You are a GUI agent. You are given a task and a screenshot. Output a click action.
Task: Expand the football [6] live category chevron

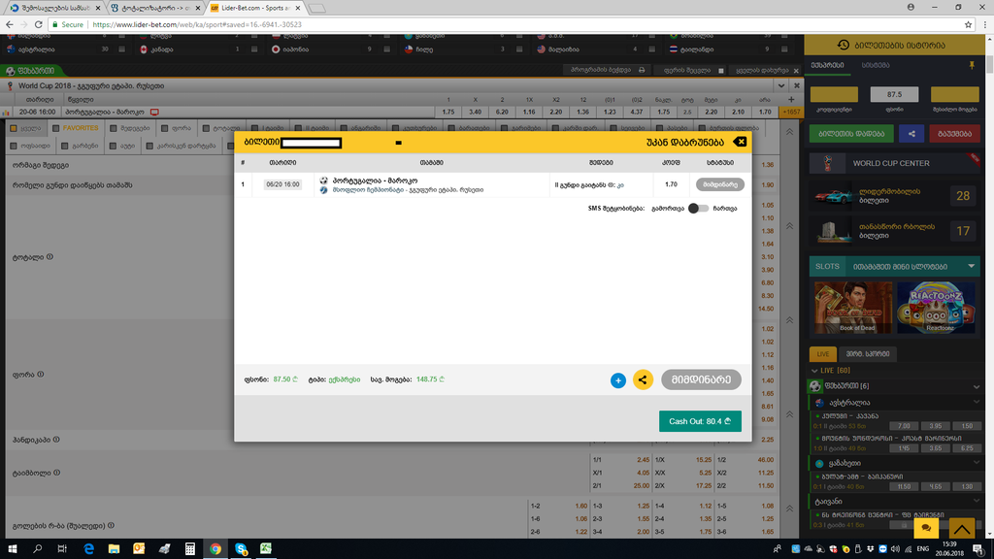977,386
